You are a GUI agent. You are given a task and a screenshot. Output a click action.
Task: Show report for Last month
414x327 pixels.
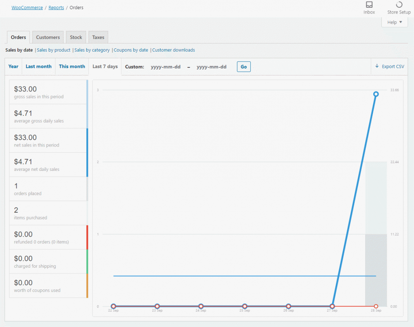point(38,67)
